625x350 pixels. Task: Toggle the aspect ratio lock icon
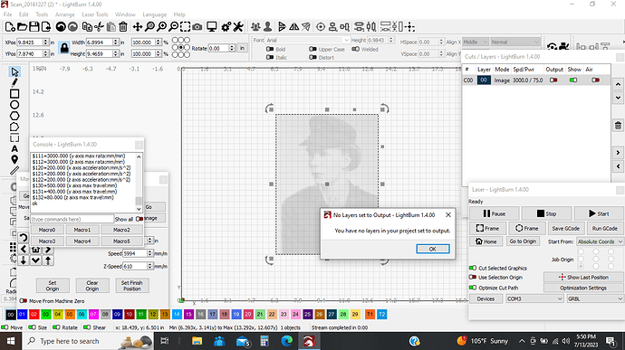coord(64,48)
